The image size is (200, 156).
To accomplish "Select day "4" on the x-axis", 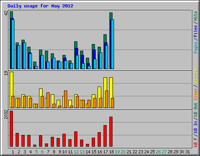I will click(x=30, y=152).
